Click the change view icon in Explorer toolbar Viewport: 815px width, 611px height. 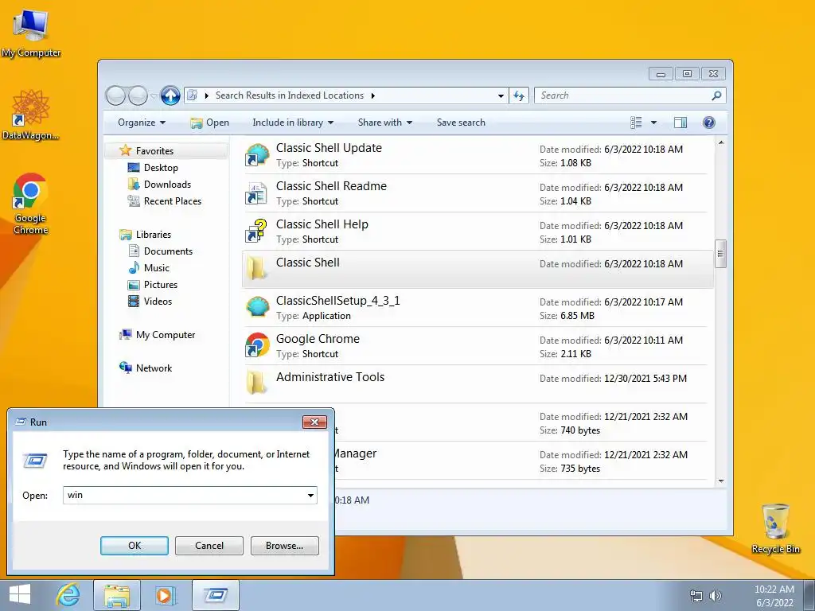click(636, 123)
